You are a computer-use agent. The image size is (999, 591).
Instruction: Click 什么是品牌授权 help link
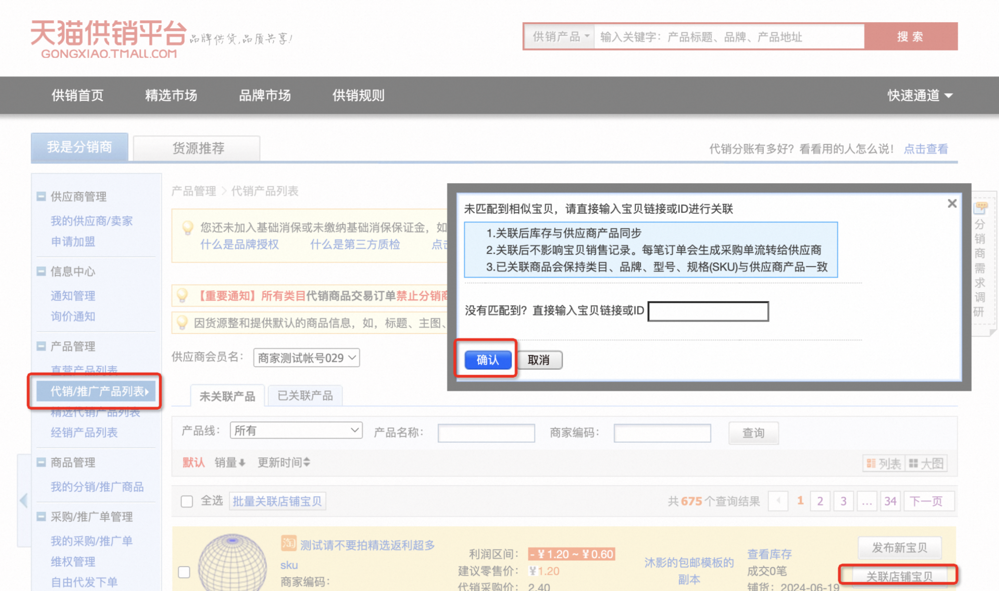pos(239,245)
